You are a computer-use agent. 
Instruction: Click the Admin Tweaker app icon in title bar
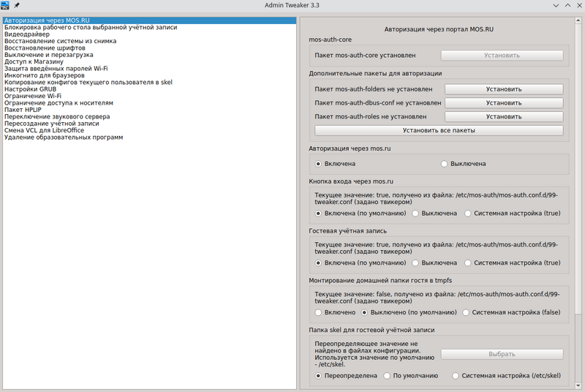(6, 5)
